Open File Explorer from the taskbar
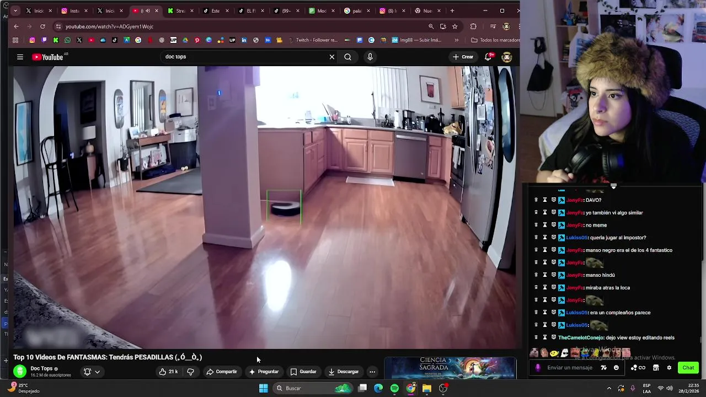 (x=426, y=388)
